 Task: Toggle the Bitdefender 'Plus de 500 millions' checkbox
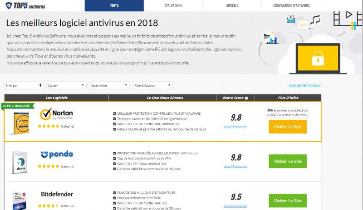point(114,193)
